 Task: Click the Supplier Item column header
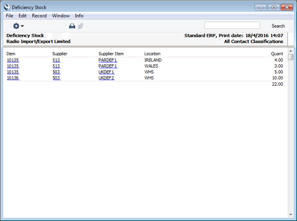111,54
